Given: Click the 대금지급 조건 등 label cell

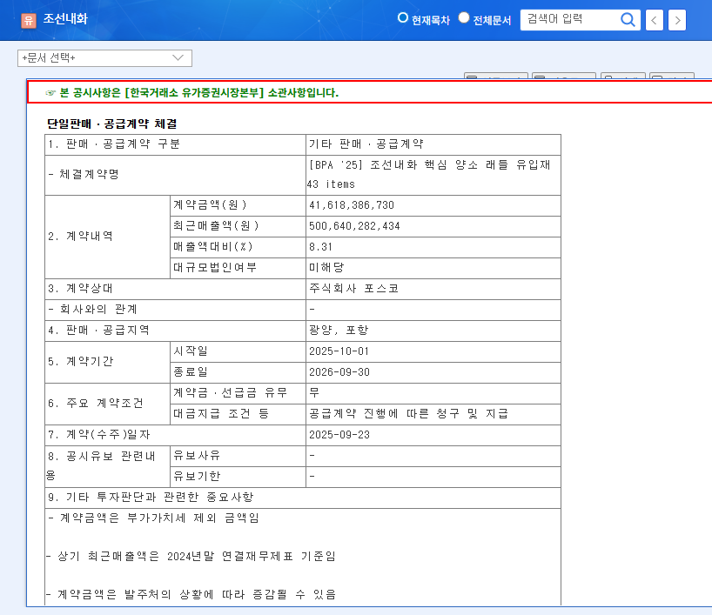Looking at the screenshot, I should click(238, 414).
